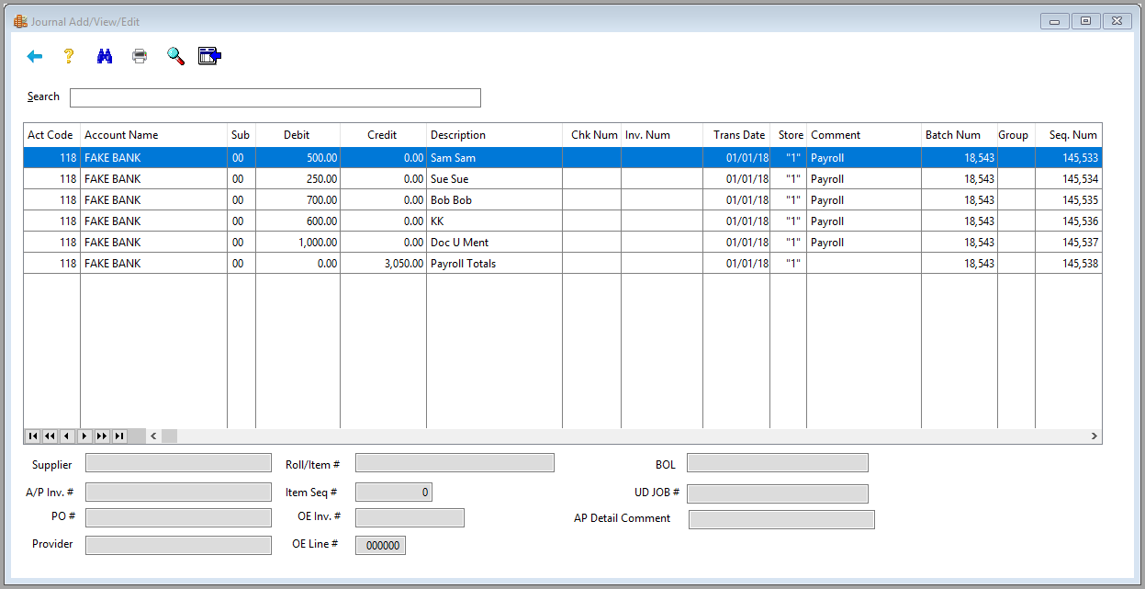Click the Inv. Num column header
This screenshot has width=1145, height=589.
pos(662,135)
